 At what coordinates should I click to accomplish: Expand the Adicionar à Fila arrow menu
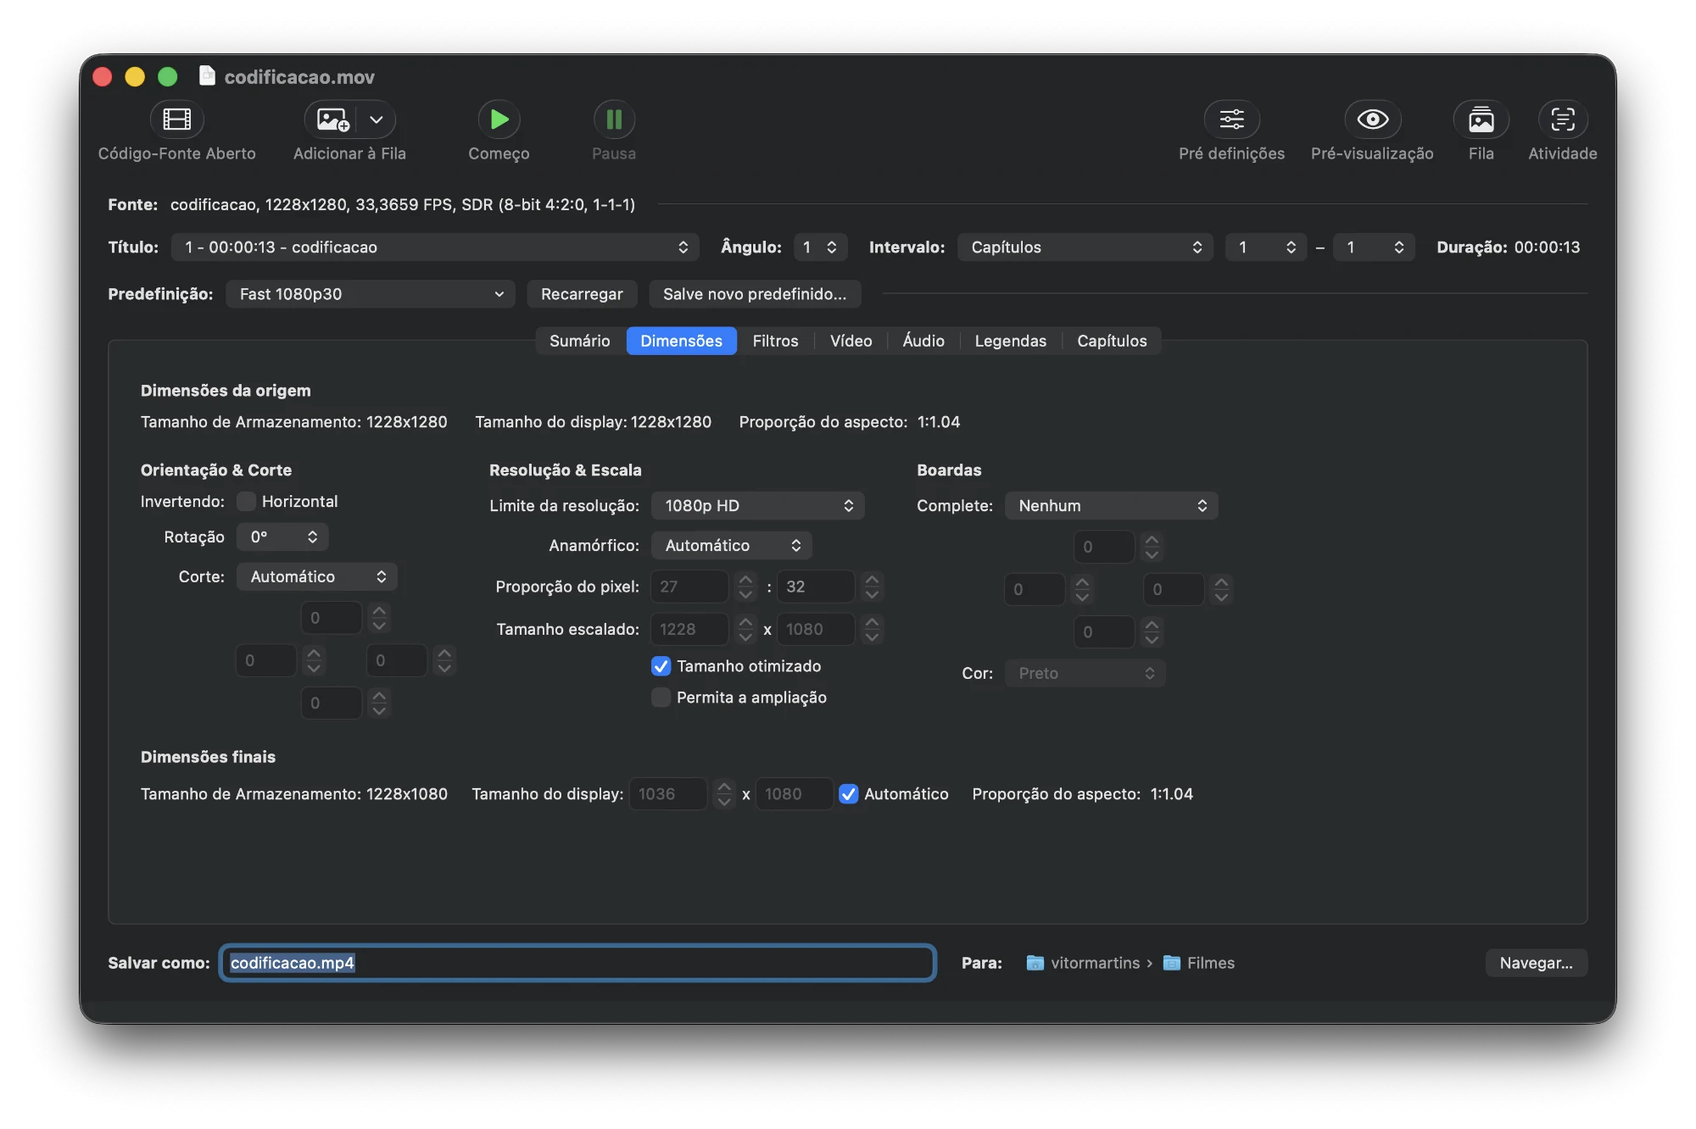377,120
